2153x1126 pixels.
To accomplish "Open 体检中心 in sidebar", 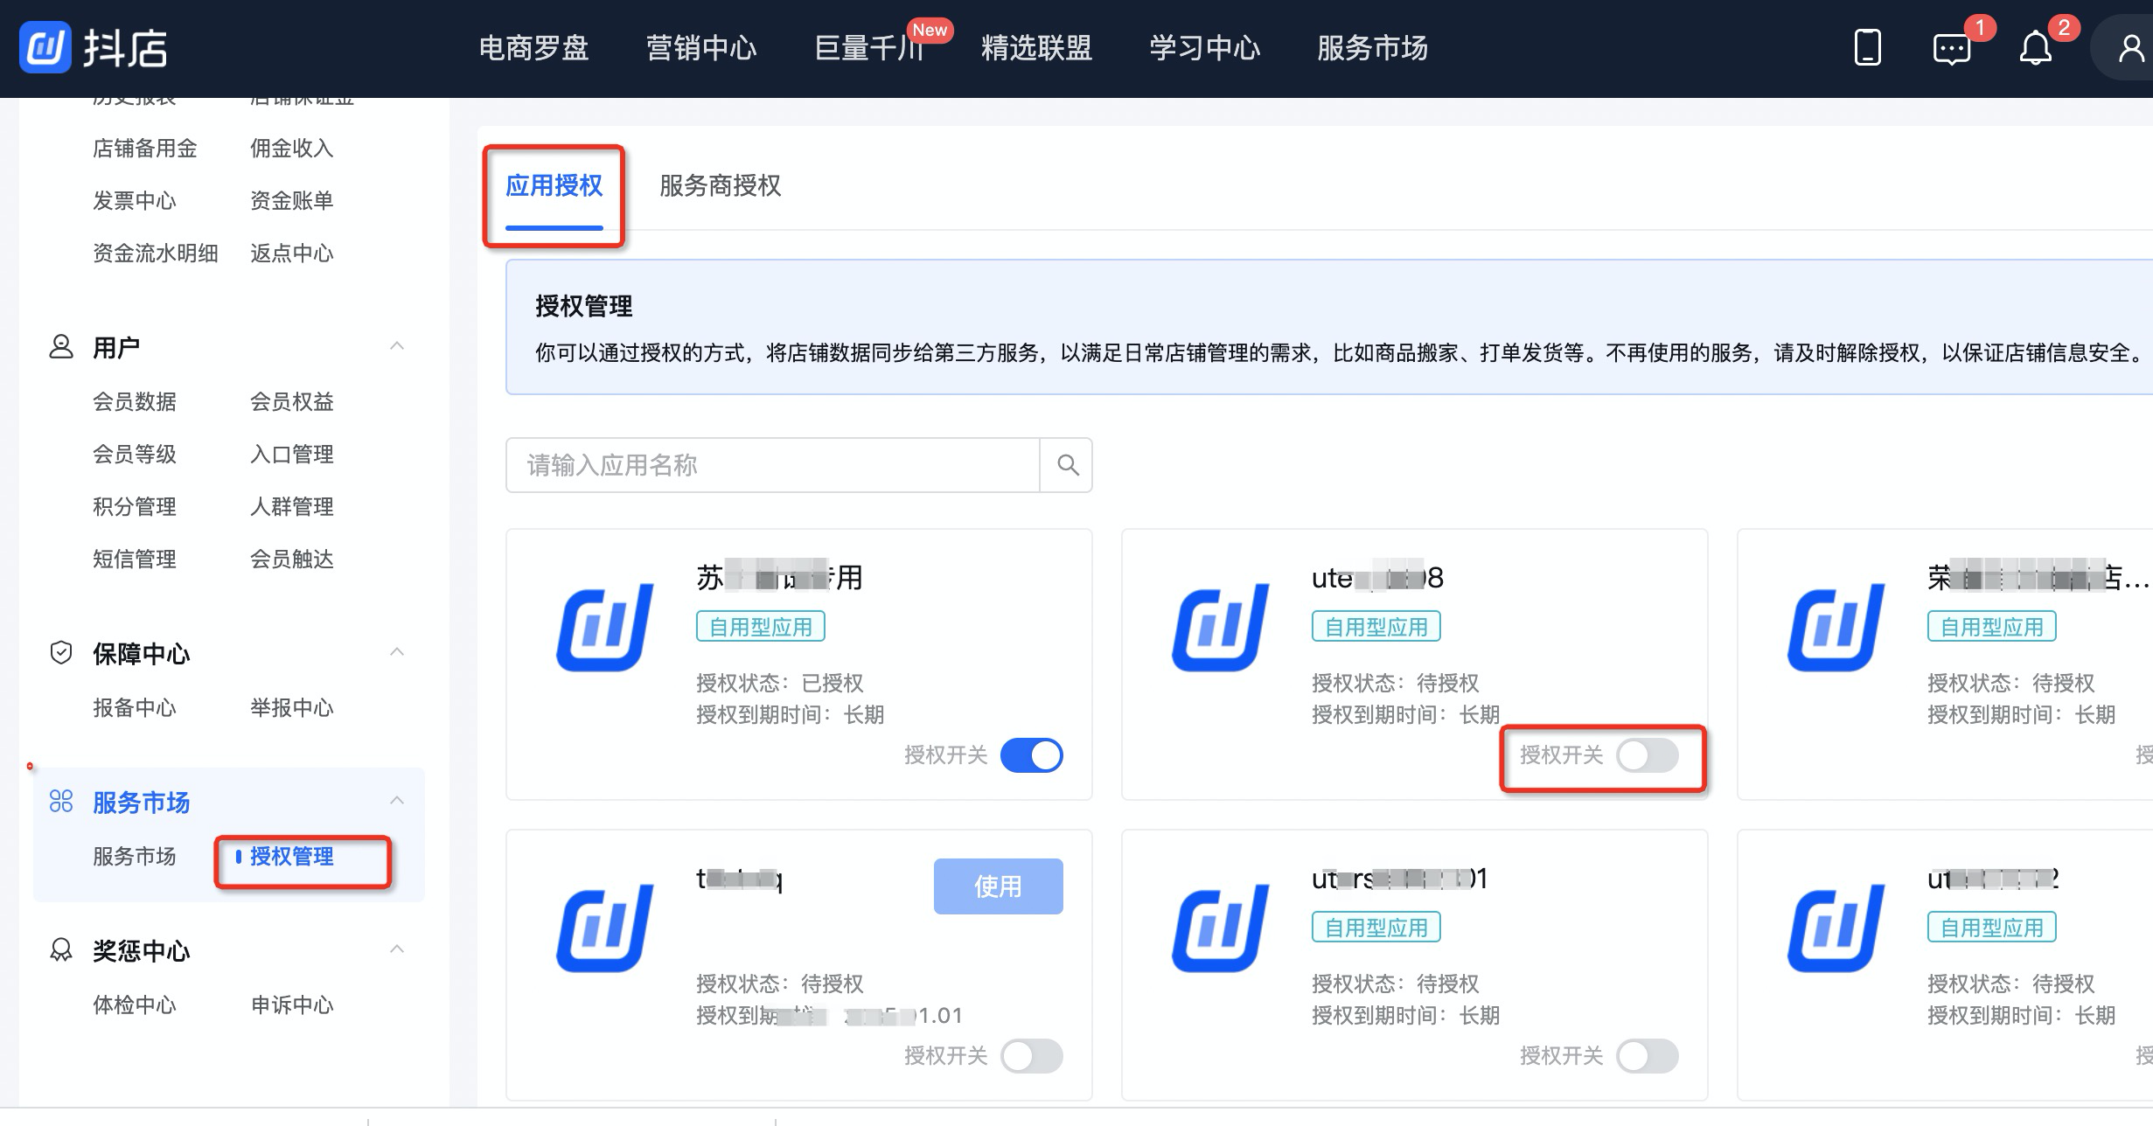I will pos(135,1005).
